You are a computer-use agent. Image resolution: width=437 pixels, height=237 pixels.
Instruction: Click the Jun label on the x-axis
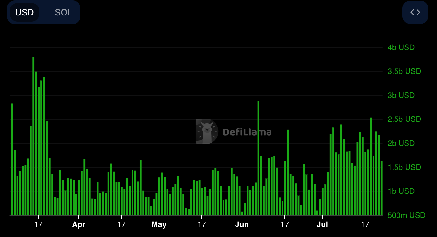[242, 224]
